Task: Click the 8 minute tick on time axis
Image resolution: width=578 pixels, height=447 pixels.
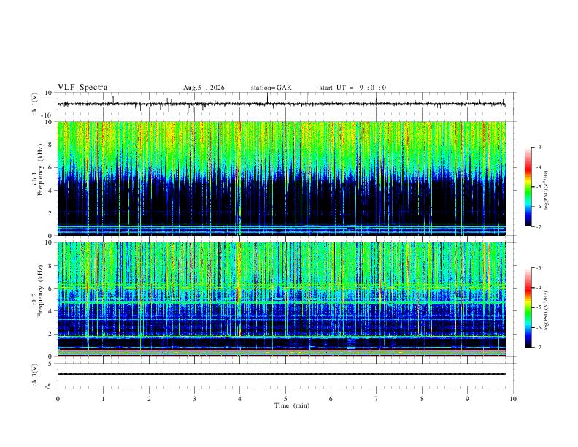Action: [422, 399]
